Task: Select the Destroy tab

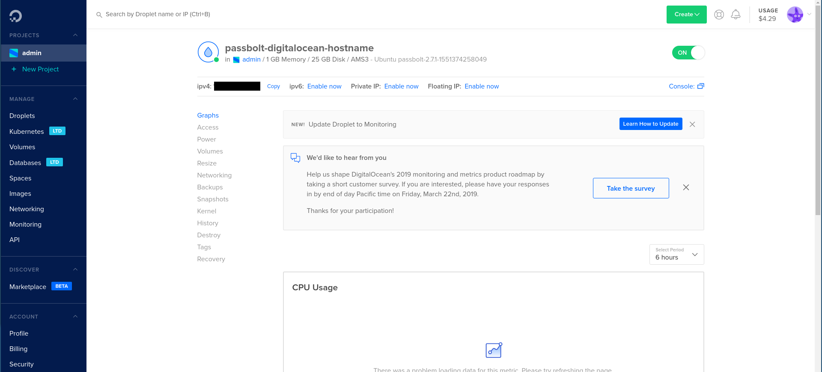Action: point(209,235)
